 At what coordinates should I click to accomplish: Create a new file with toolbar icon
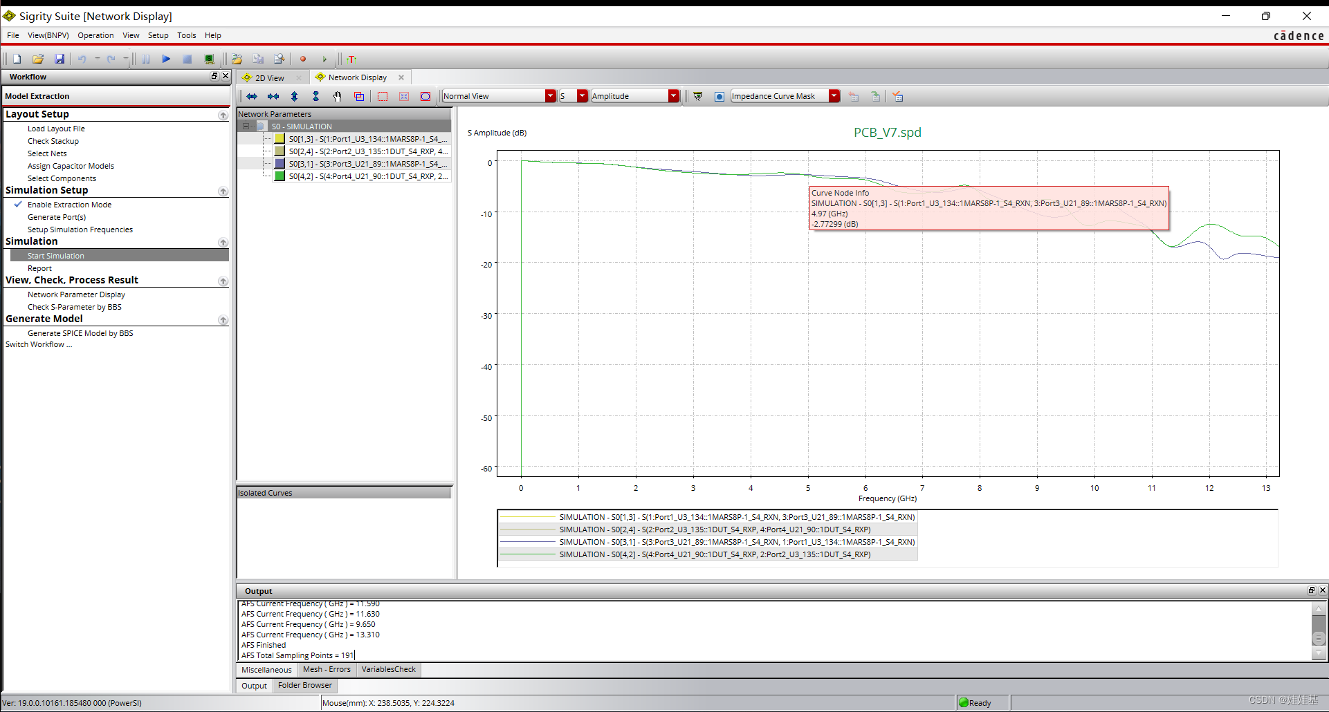pos(17,59)
